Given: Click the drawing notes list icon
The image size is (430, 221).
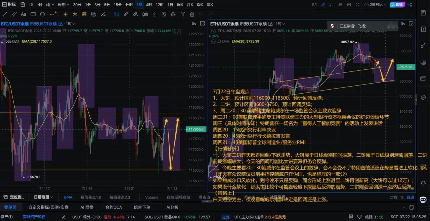Looking at the screenshot, I should (164, 14).
